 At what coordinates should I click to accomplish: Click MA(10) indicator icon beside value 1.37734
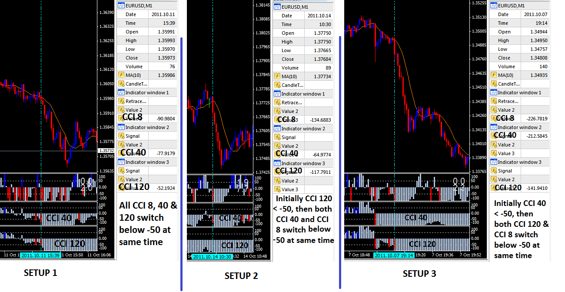click(x=277, y=76)
